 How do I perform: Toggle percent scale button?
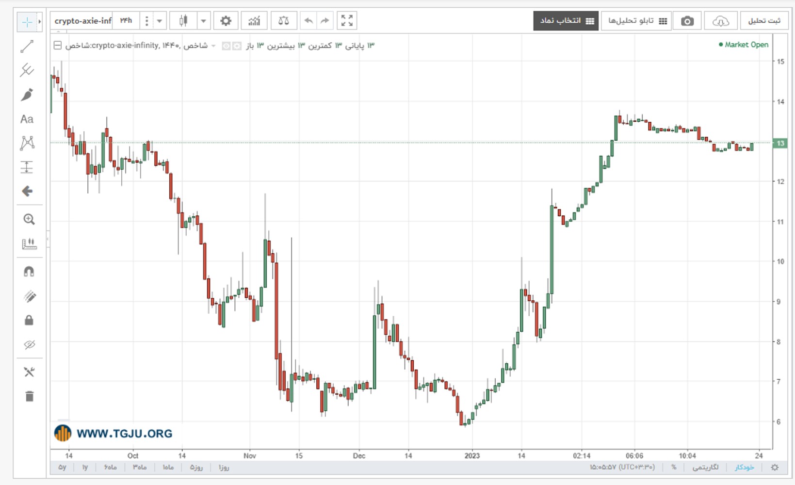click(x=674, y=468)
